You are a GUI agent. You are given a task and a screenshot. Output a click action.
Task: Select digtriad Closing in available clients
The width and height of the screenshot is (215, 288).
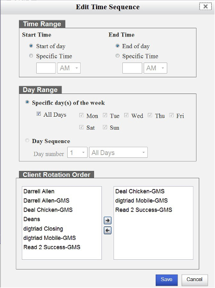pyautogui.click(x=43, y=229)
